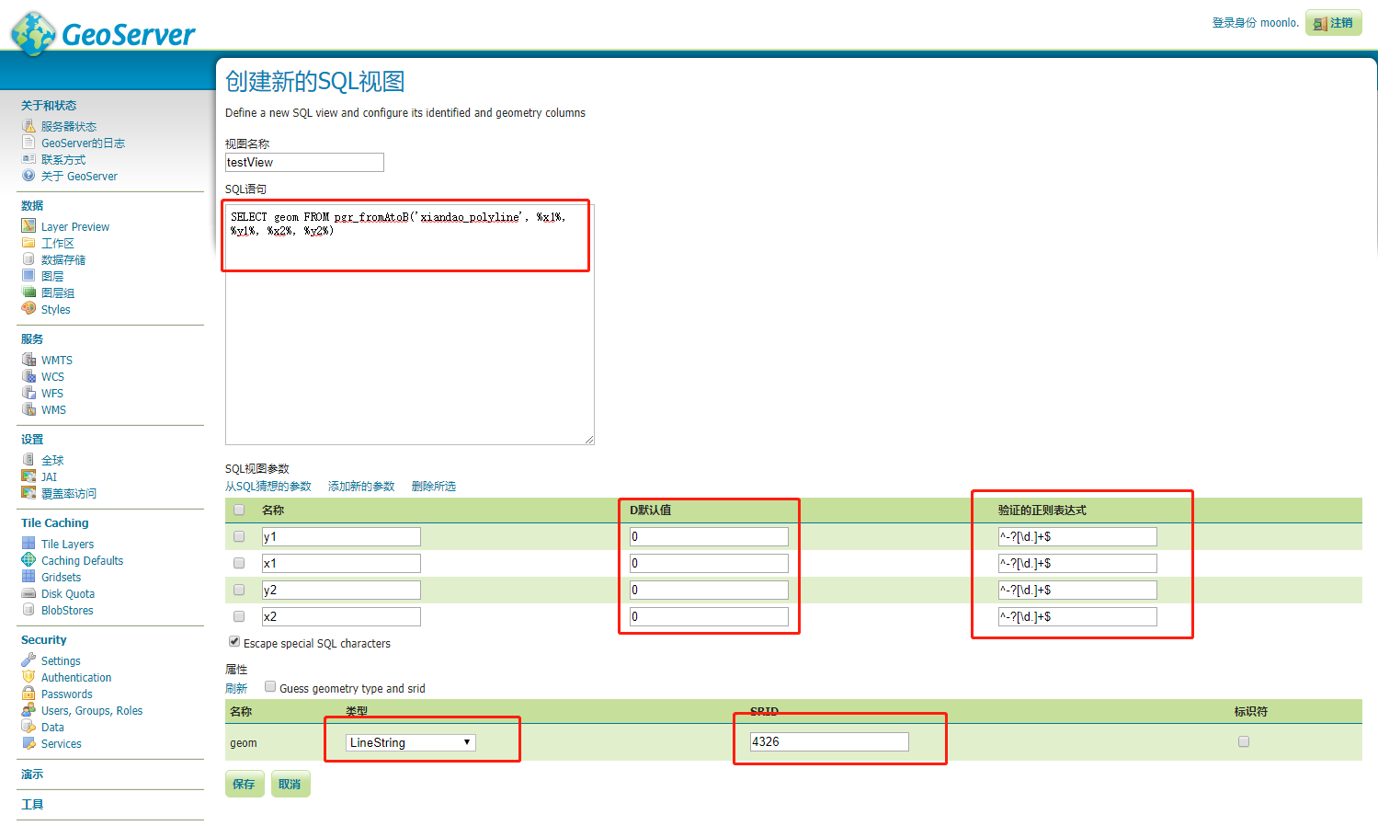1378x826 pixels.
Task: Click the 保存 (Save) button
Action: [244, 784]
